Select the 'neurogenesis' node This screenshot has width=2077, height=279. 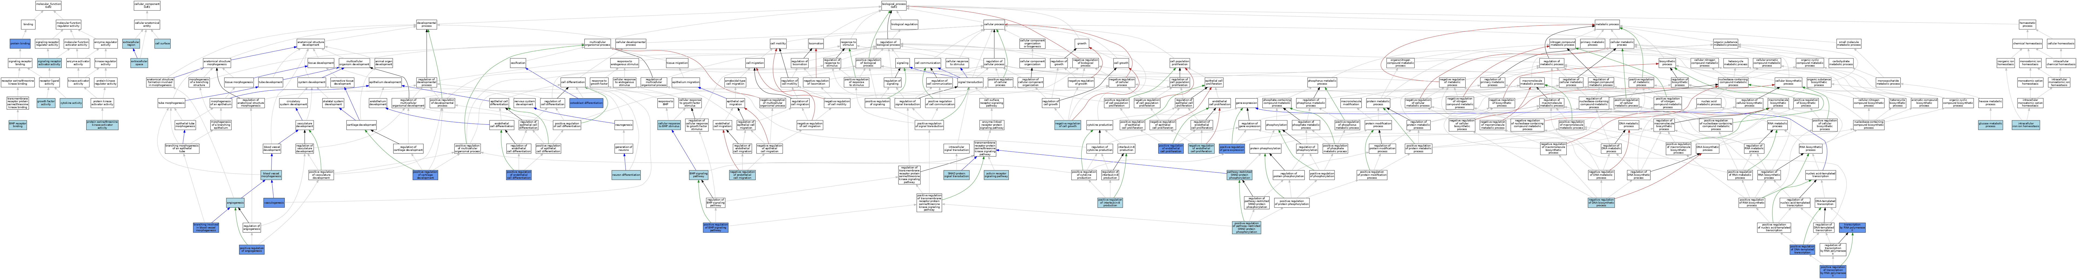pyautogui.click(x=624, y=125)
